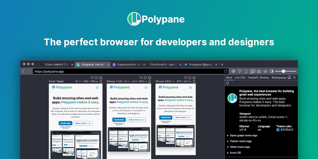Switch to the Live CSS panel tab
This screenshot has height=159, width=318.
[240, 77]
